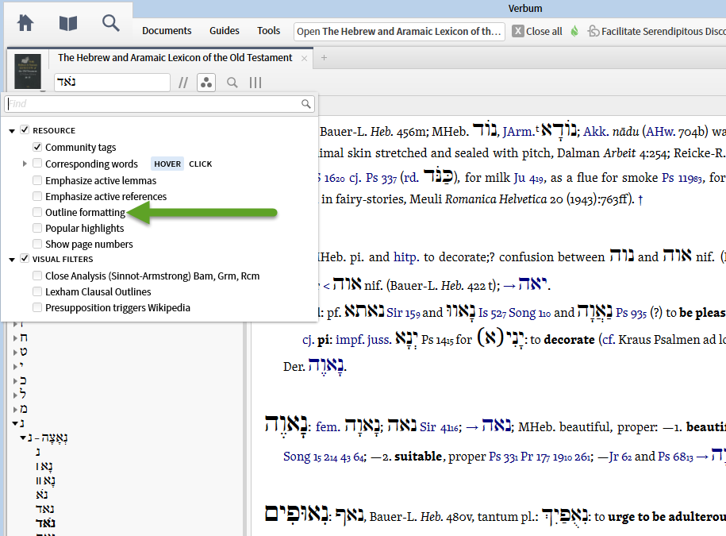
Task: Select the נָא II entry in contents
Action: click(46, 481)
